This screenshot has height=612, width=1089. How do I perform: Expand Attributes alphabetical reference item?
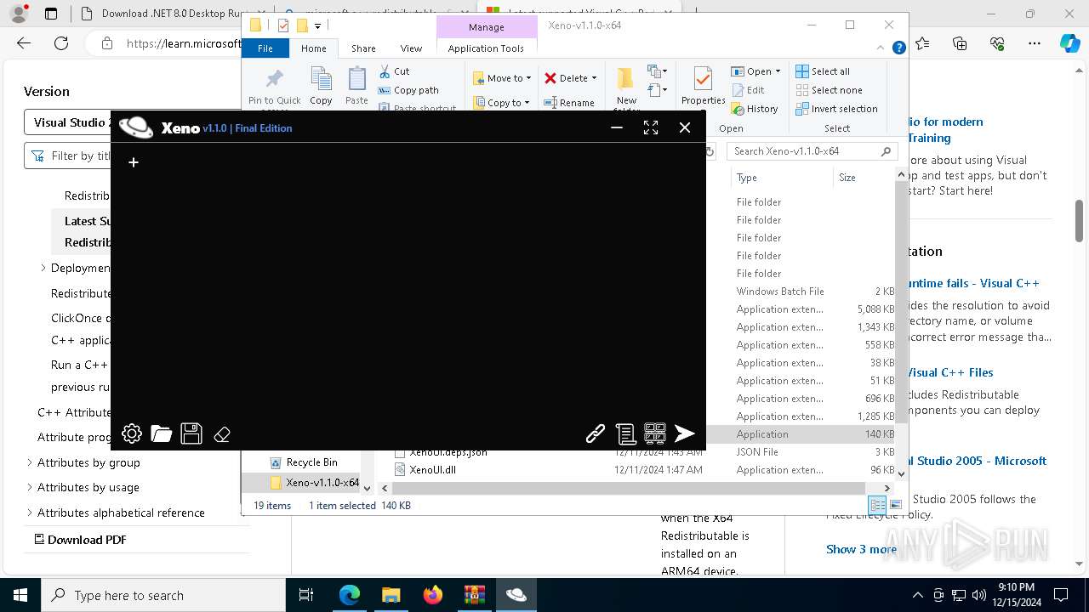tap(30, 513)
